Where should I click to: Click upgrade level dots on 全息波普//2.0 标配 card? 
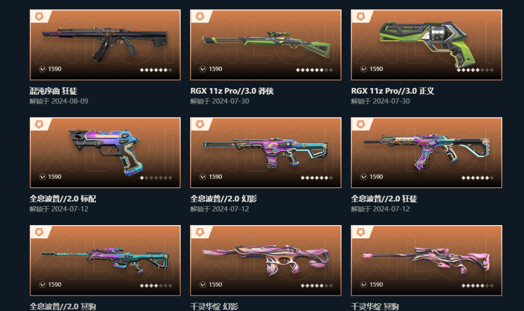tap(156, 178)
